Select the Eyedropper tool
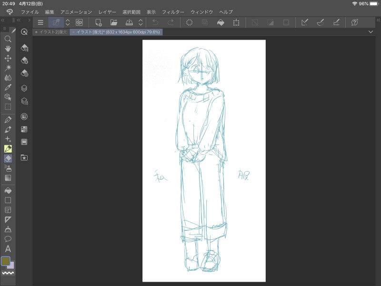The image size is (381, 286). pos(8,87)
